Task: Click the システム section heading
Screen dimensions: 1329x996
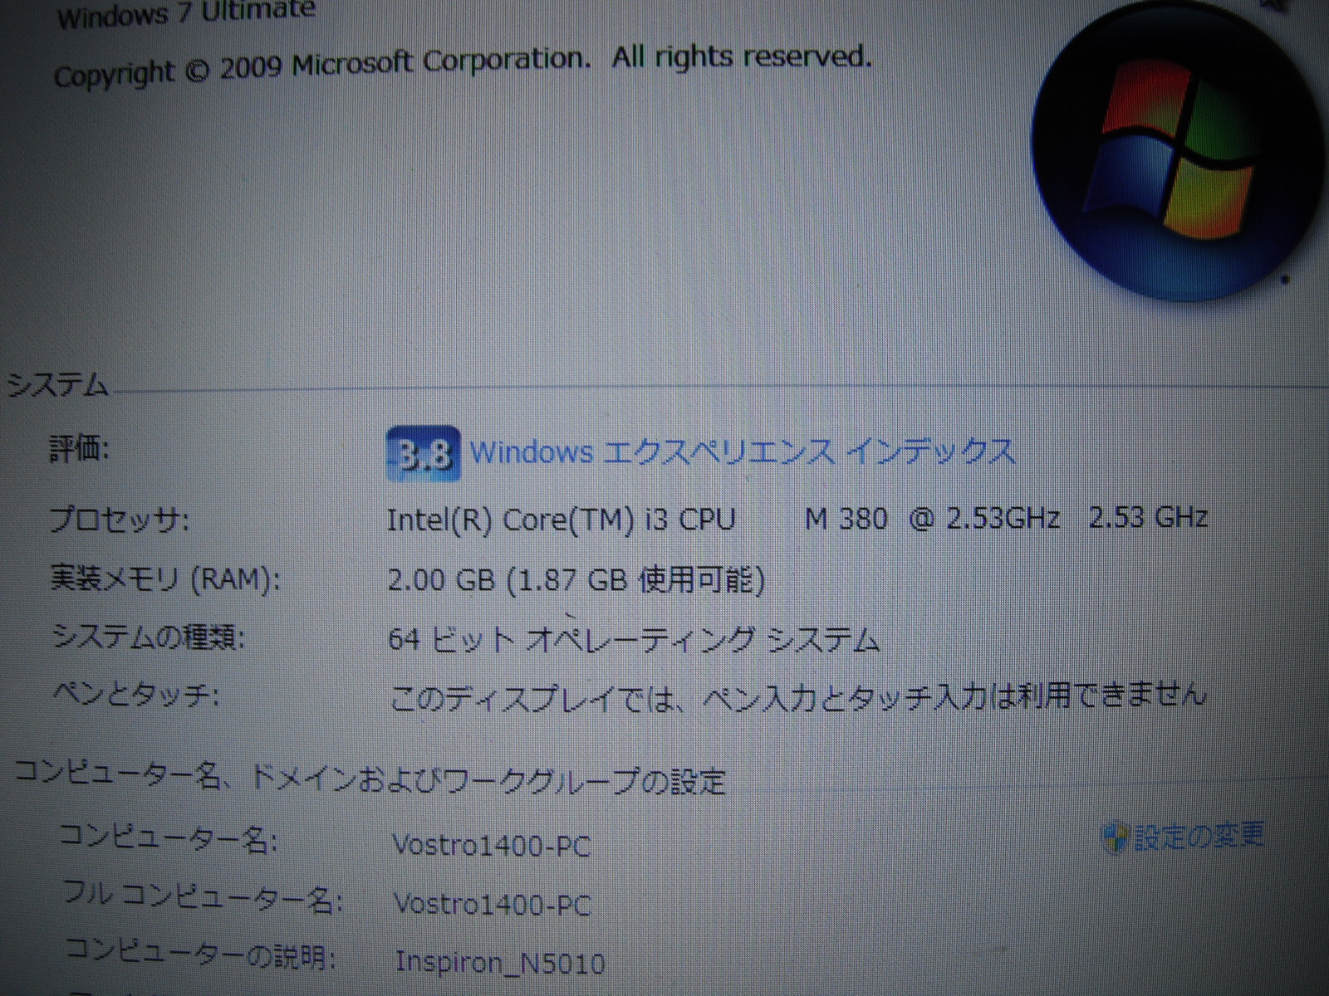Action: click(57, 384)
